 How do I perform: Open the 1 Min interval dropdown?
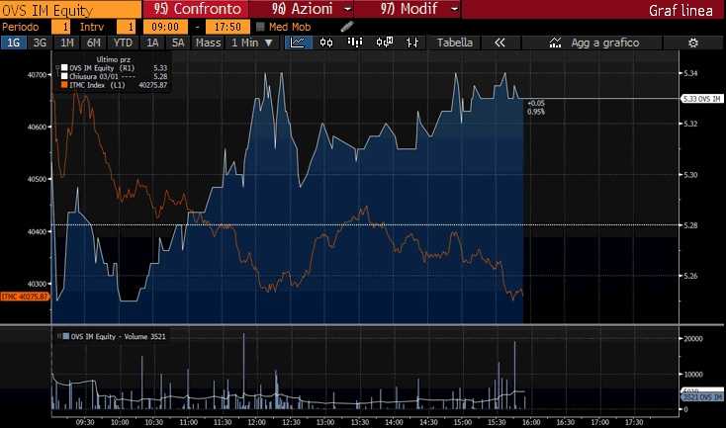coord(251,43)
